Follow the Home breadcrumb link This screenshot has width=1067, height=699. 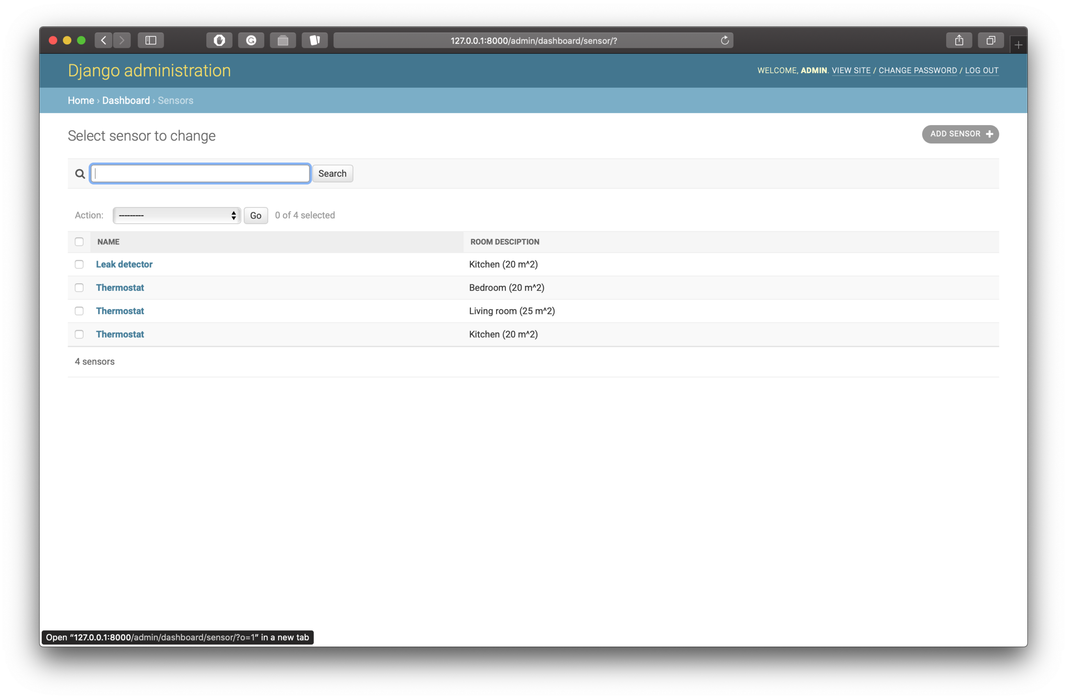tap(81, 100)
